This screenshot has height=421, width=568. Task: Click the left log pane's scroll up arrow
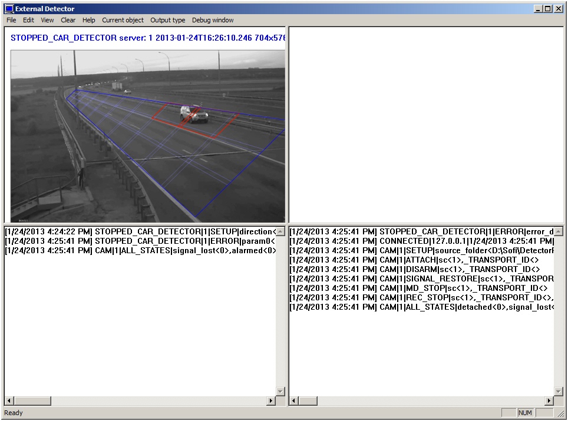point(280,231)
